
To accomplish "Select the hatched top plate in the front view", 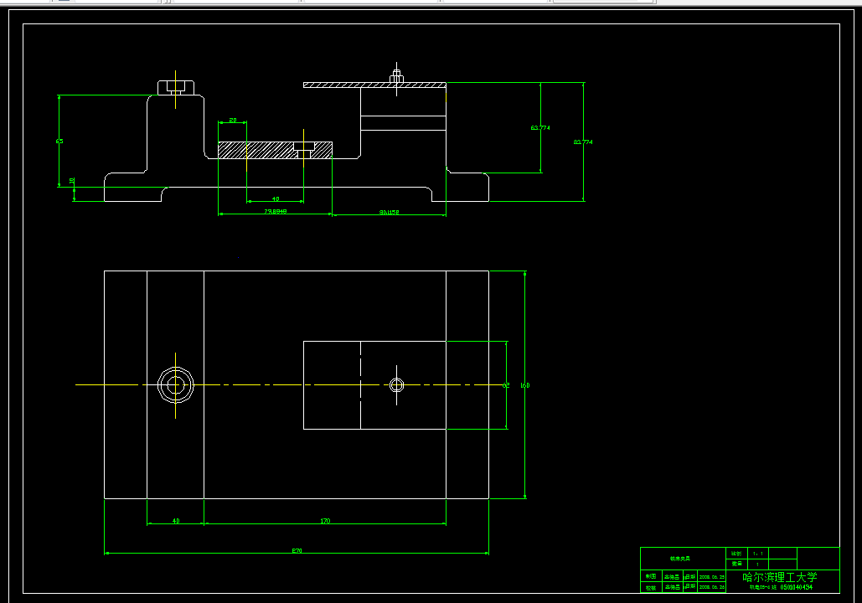I will [x=374, y=85].
